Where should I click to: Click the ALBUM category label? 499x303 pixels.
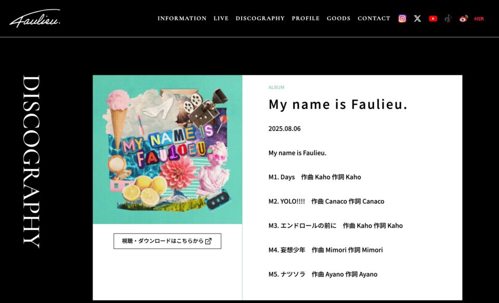[x=276, y=88]
